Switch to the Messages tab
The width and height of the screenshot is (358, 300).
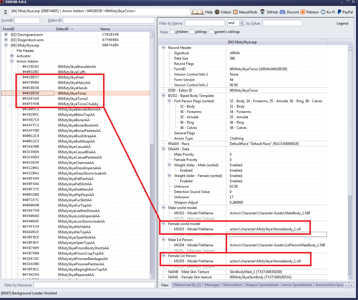pyautogui.click(x=212, y=285)
